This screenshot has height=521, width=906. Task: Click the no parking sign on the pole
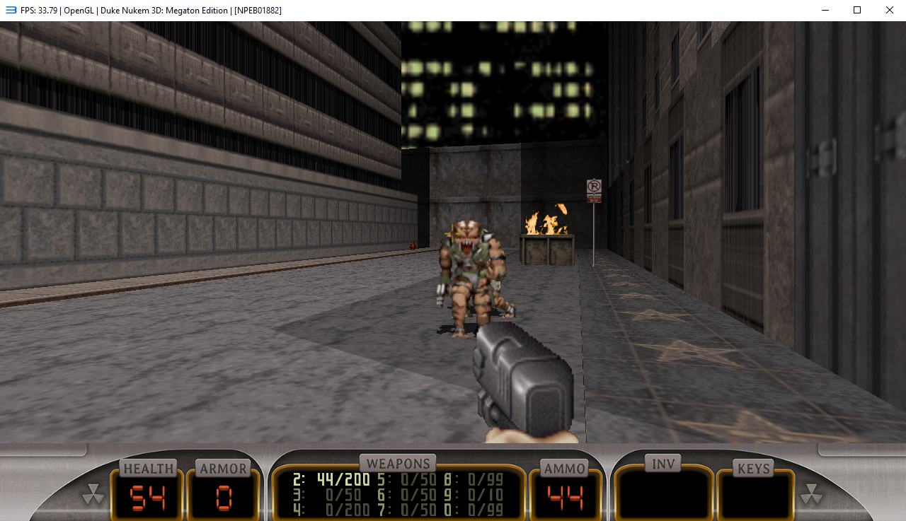click(594, 190)
